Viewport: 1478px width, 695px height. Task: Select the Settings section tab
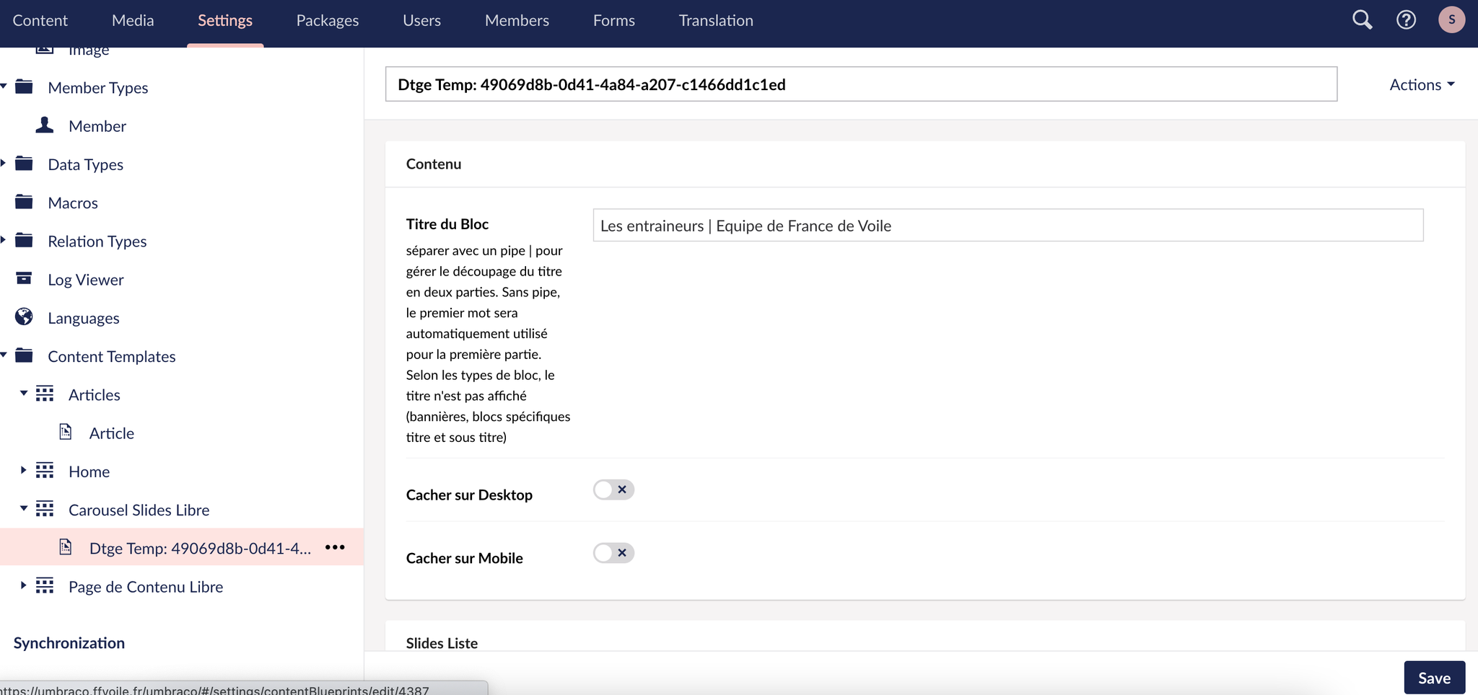pyautogui.click(x=225, y=20)
